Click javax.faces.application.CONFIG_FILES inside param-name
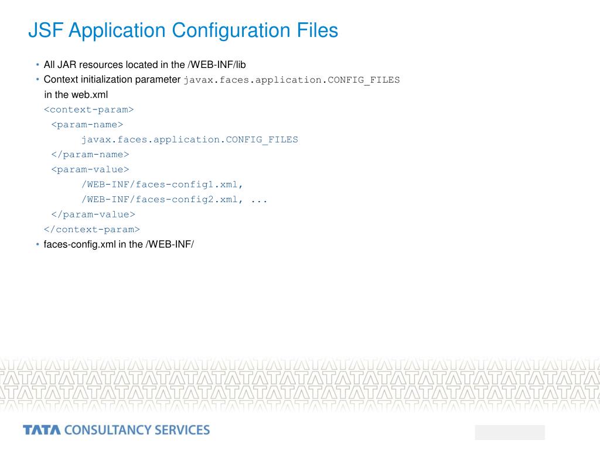The image size is (600, 450). coord(189,139)
